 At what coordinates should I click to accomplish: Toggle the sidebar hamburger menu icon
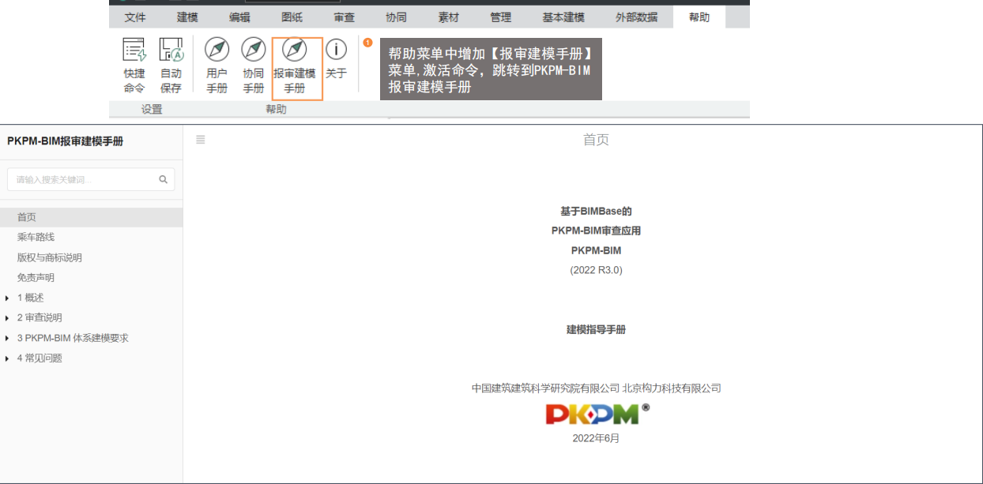(x=201, y=140)
